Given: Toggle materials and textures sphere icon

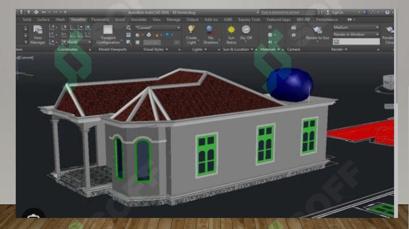Looking at the screenshot, I should 270,35.
